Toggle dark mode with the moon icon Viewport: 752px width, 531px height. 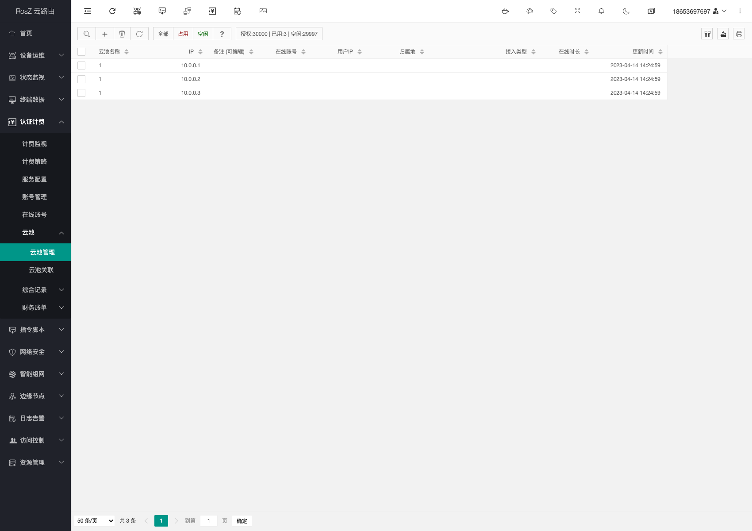(x=626, y=11)
